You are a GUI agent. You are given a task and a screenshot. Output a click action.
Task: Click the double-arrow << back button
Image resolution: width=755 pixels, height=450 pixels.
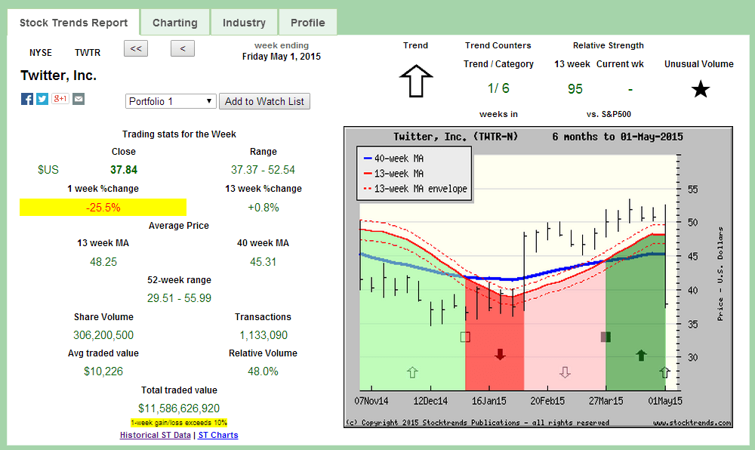(136, 48)
